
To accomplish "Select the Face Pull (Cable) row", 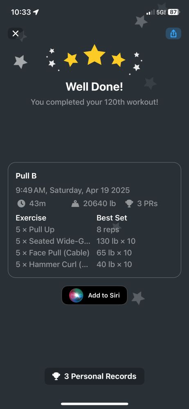I will click(x=94, y=253).
